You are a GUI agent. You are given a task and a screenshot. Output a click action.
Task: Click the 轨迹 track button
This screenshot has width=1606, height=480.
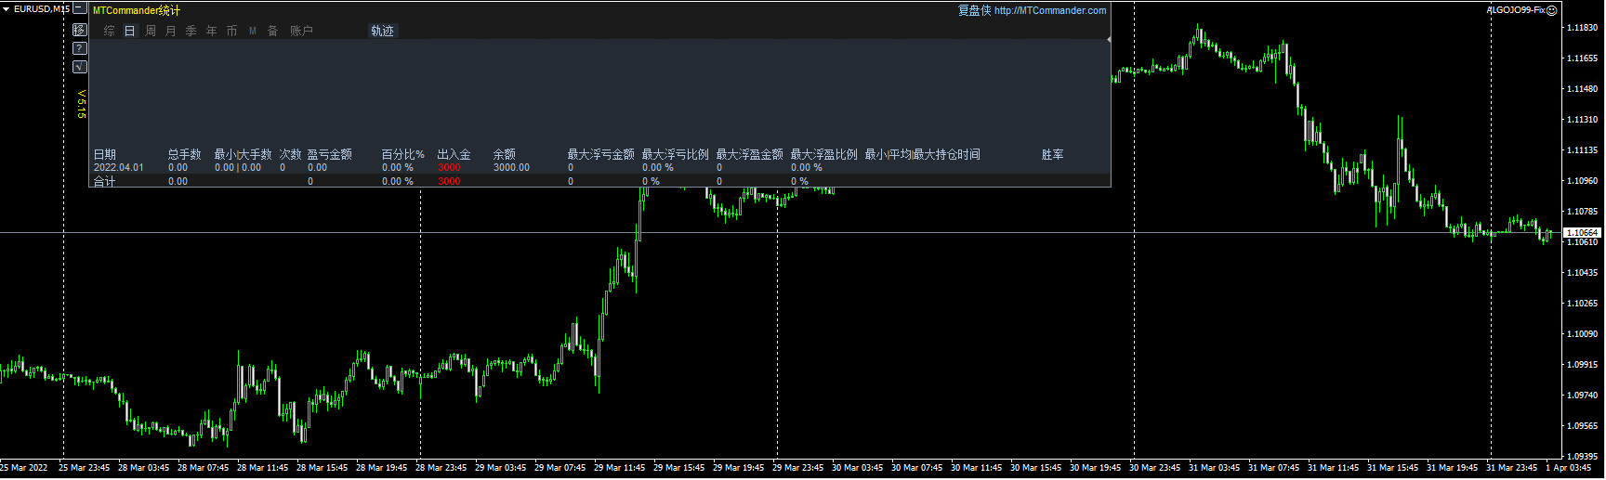[x=382, y=31]
